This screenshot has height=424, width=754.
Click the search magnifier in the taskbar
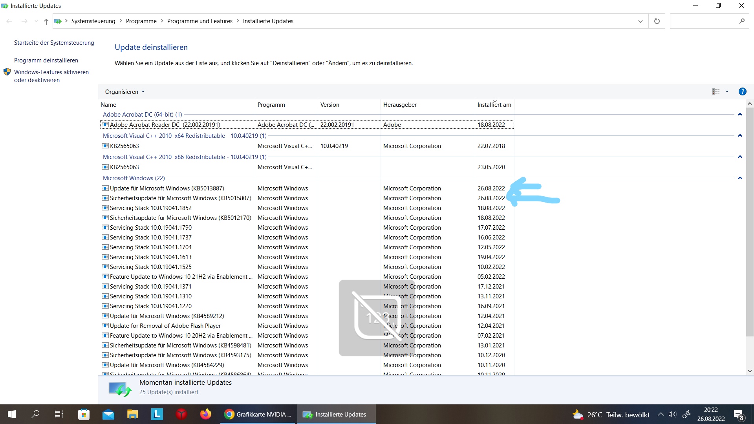(x=35, y=414)
